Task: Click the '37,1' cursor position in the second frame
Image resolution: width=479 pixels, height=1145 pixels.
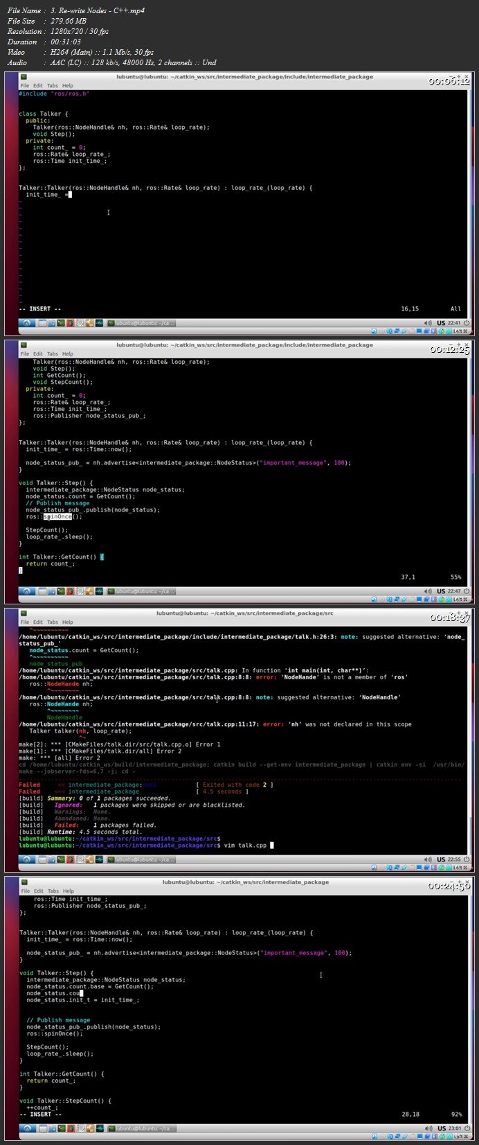Action: pyautogui.click(x=408, y=577)
